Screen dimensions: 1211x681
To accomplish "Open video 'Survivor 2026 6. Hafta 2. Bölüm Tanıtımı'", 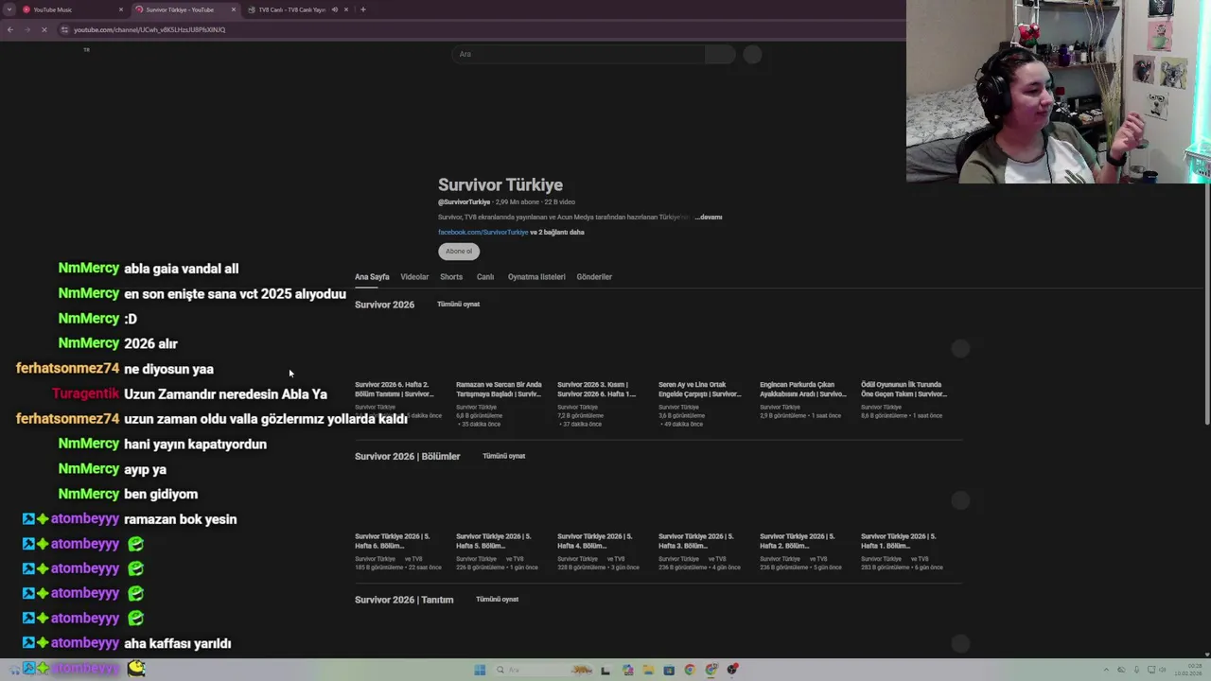I will [394, 389].
